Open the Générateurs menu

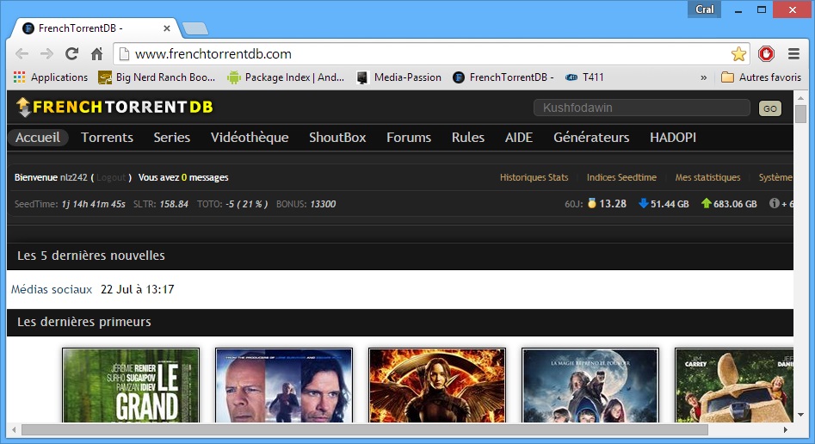coord(591,138)
